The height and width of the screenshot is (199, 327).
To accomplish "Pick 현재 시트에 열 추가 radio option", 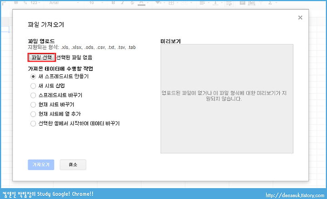I will tap(33, 114).
